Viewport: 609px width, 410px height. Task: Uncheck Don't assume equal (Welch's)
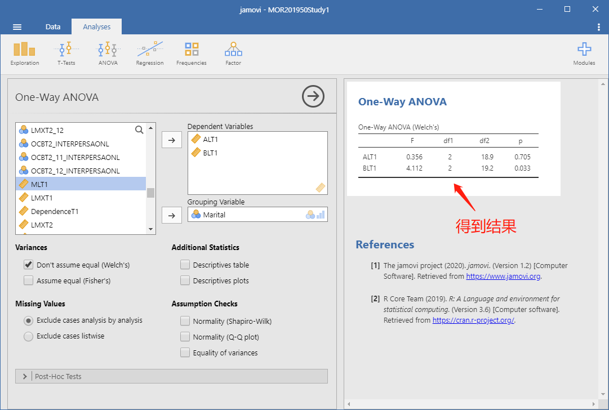(x=28, y=265)
